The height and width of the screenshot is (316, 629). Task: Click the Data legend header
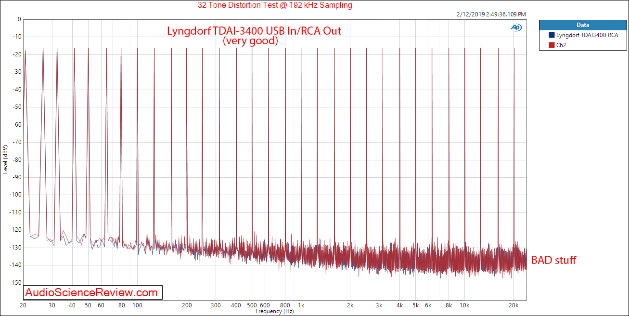[x=583, y=25]
